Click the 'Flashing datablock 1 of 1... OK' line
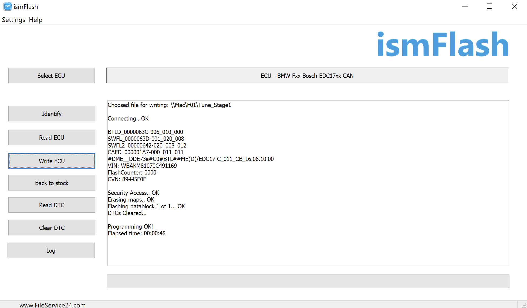Viewport: 527px width, 308px height. (x=146, y=206)
